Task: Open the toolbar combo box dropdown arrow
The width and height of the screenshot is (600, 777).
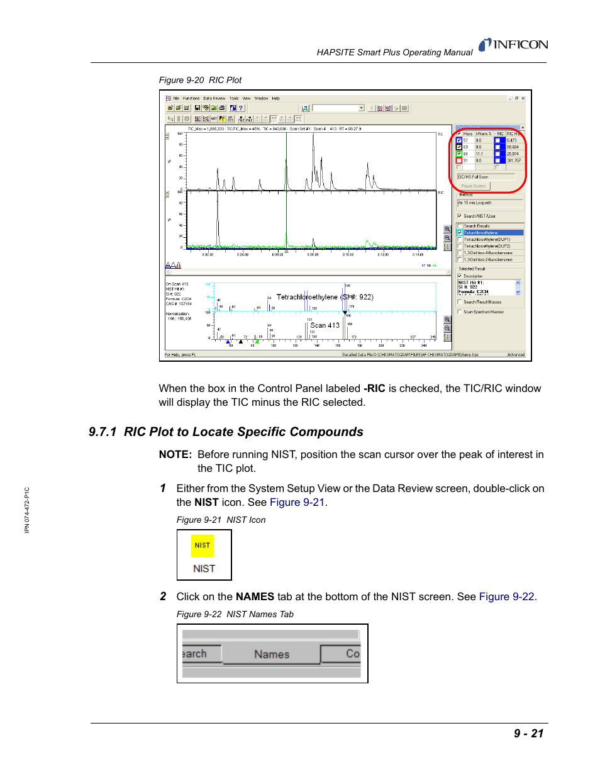Action: click(x=361, y=108)
